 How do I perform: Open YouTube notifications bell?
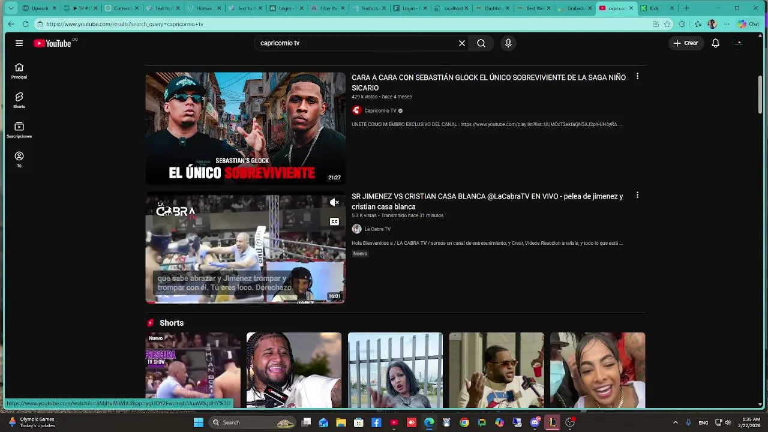[715, 43]
